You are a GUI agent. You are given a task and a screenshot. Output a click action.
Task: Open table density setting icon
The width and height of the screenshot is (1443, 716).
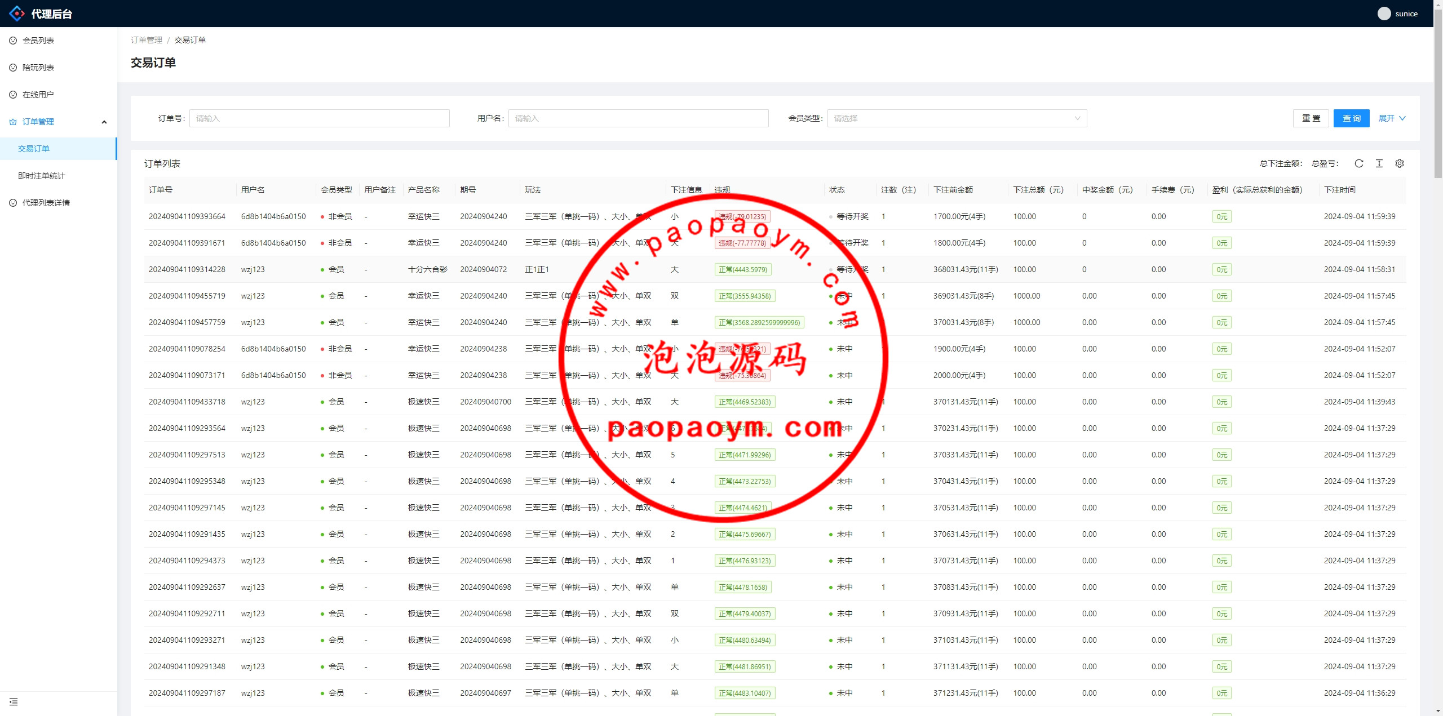[x=1379, y=163]
